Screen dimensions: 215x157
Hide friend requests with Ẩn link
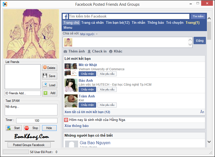pos(202,112)
